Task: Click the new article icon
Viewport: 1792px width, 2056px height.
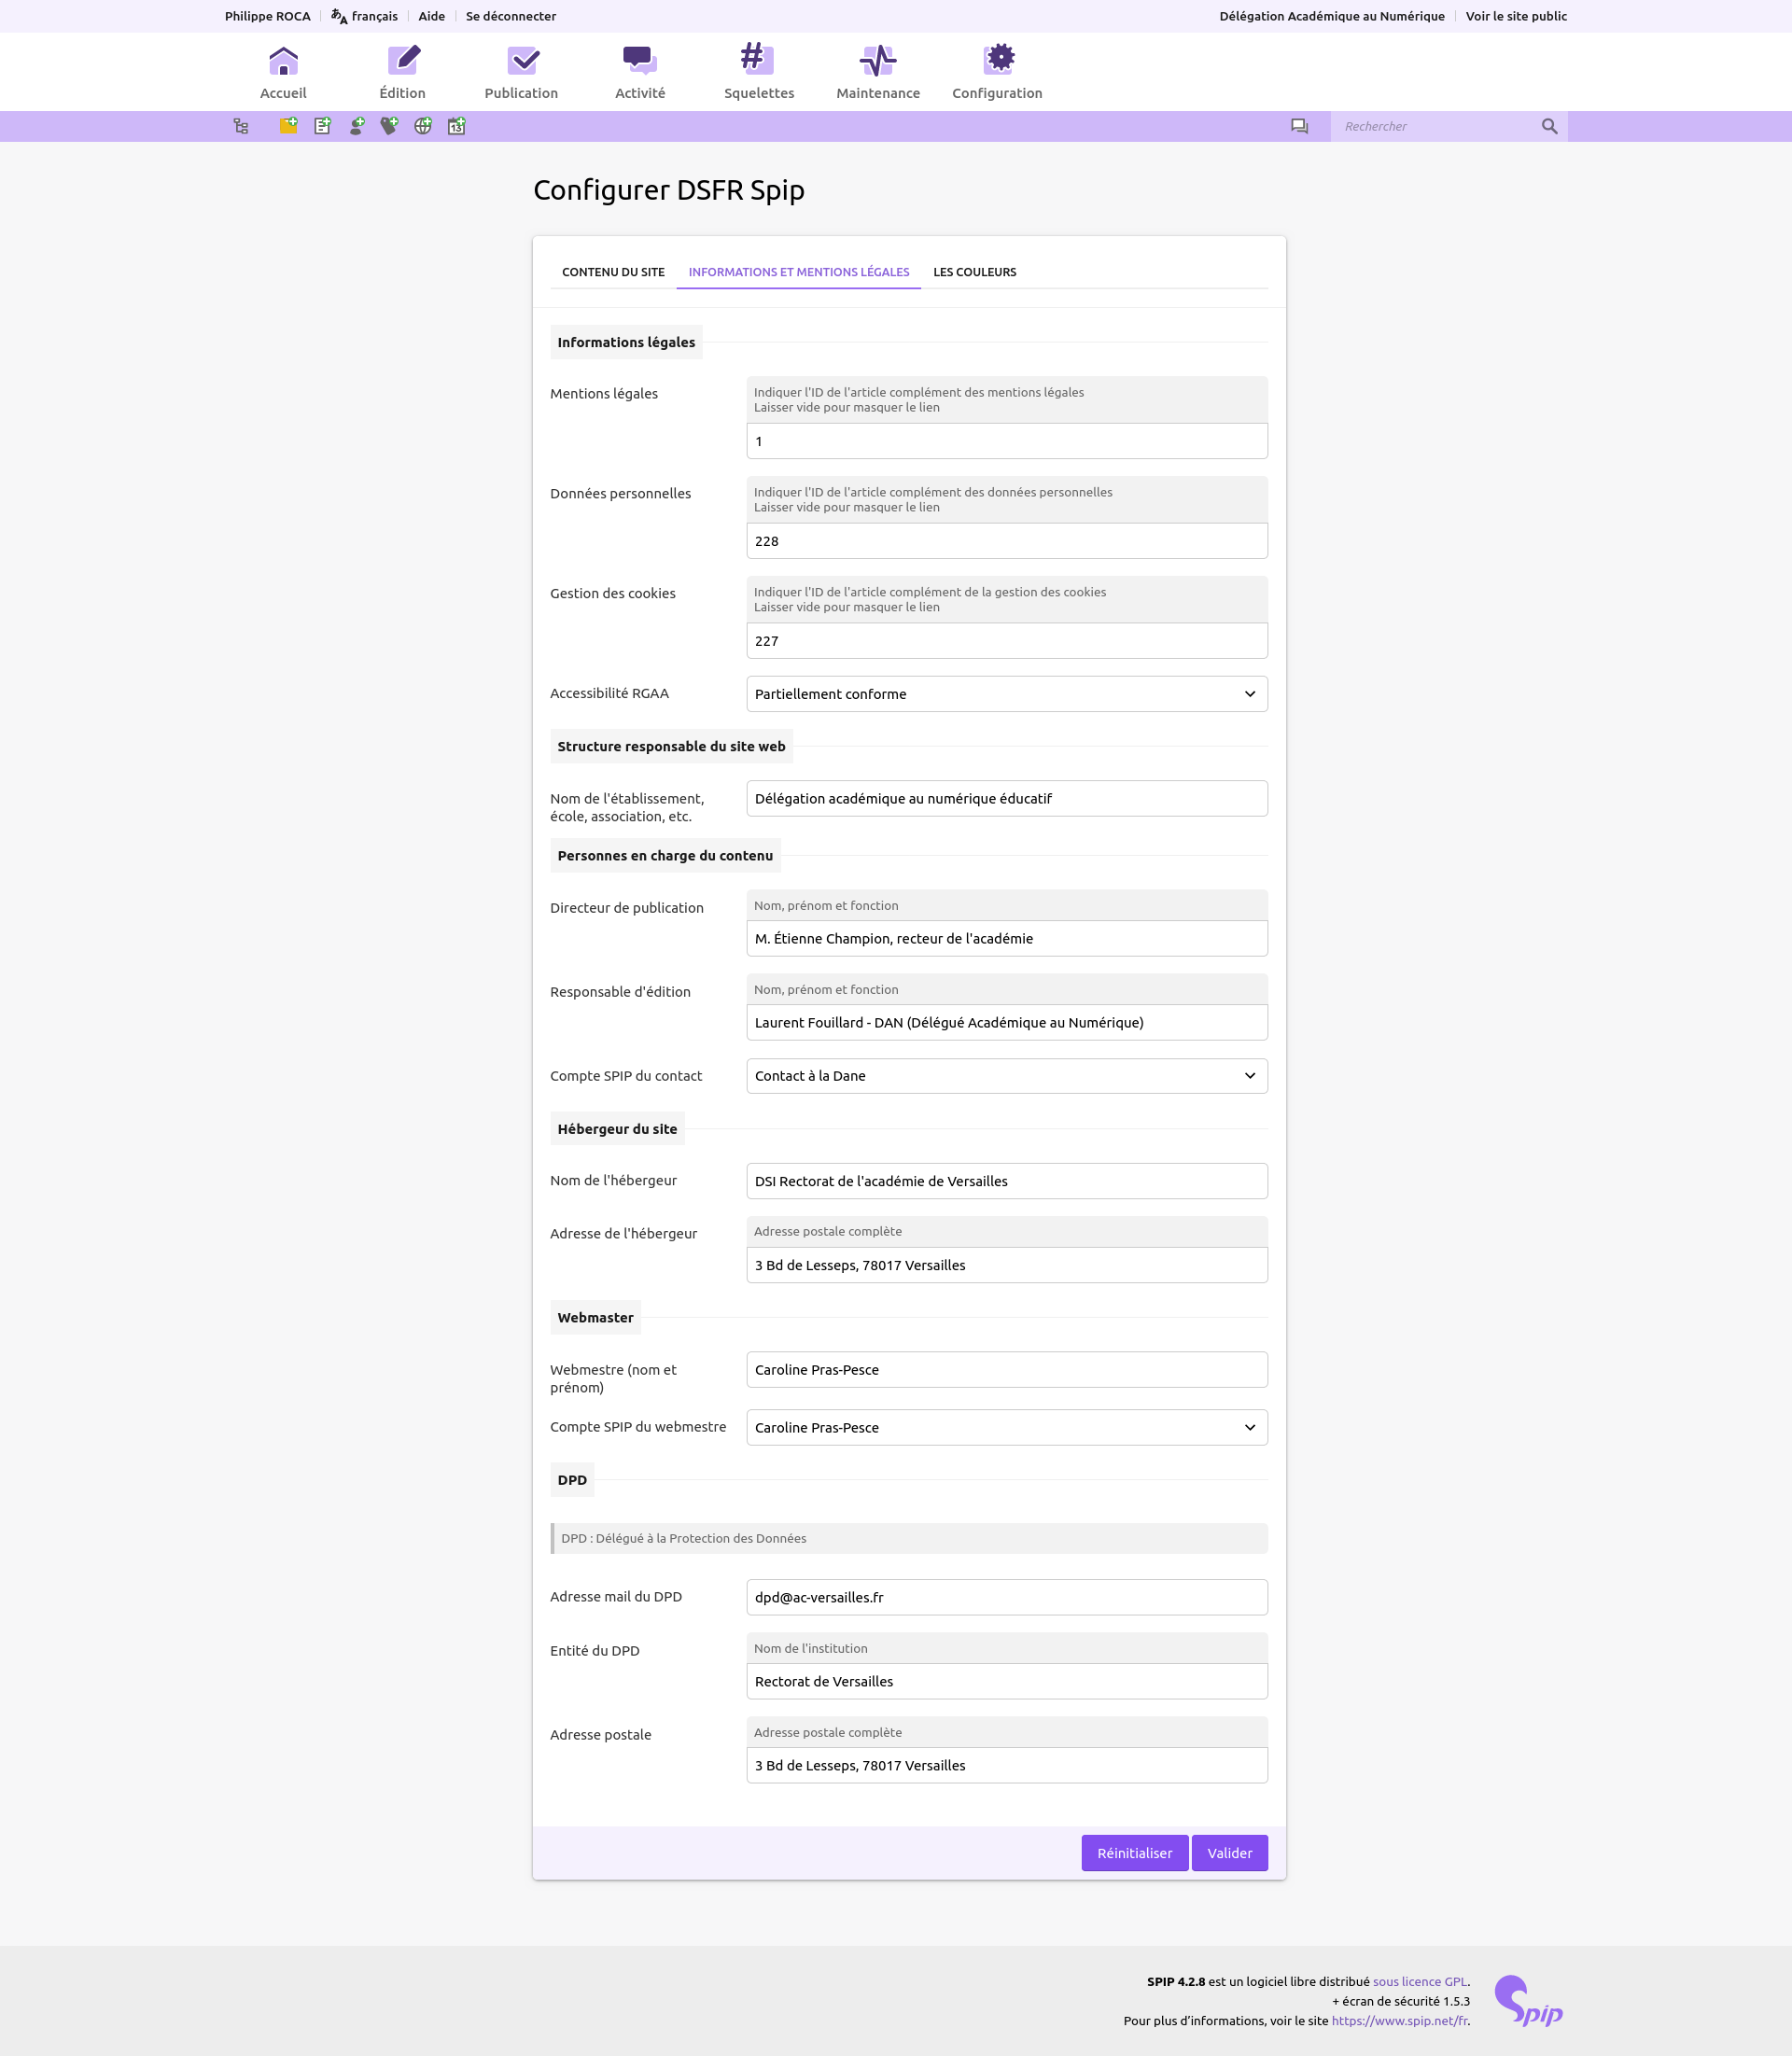Action: (x=322, y=126)
